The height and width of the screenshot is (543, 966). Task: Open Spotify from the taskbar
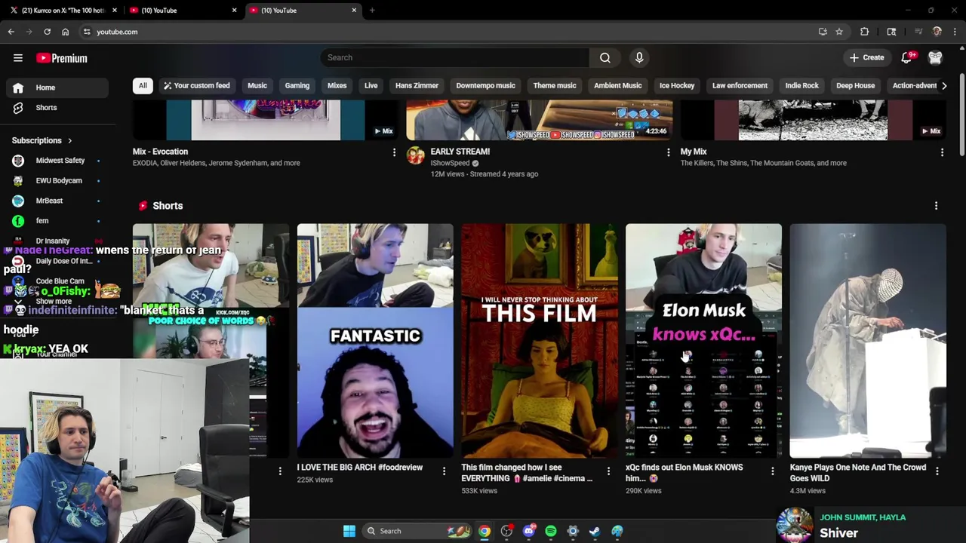(x=551, y=531)
